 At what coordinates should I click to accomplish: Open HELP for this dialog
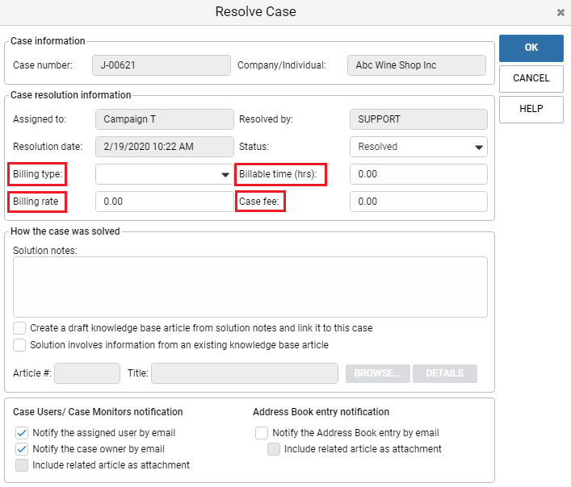531,109
